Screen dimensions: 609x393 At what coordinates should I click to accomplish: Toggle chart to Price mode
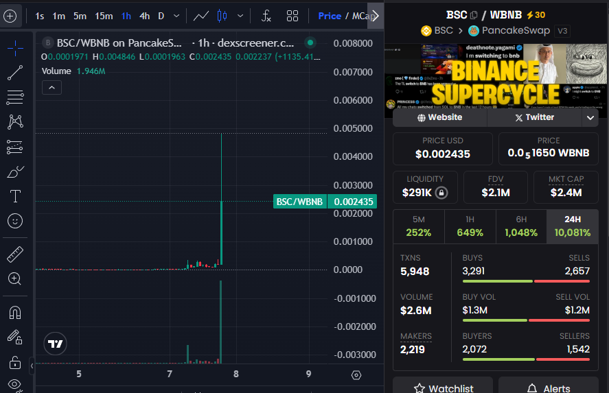coord(330,16)
